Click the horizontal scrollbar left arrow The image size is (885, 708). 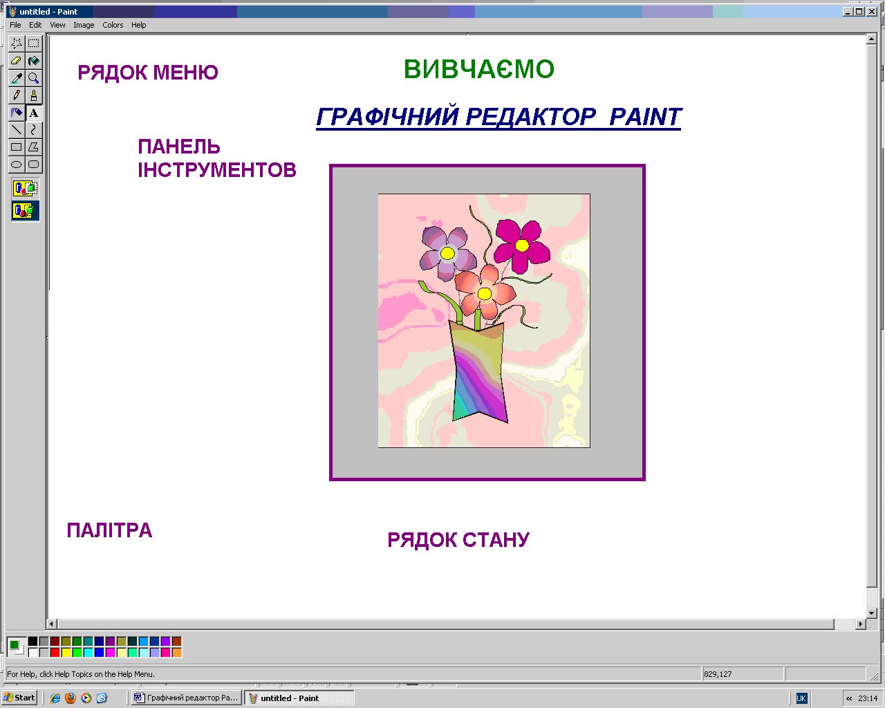pos(51,624)
